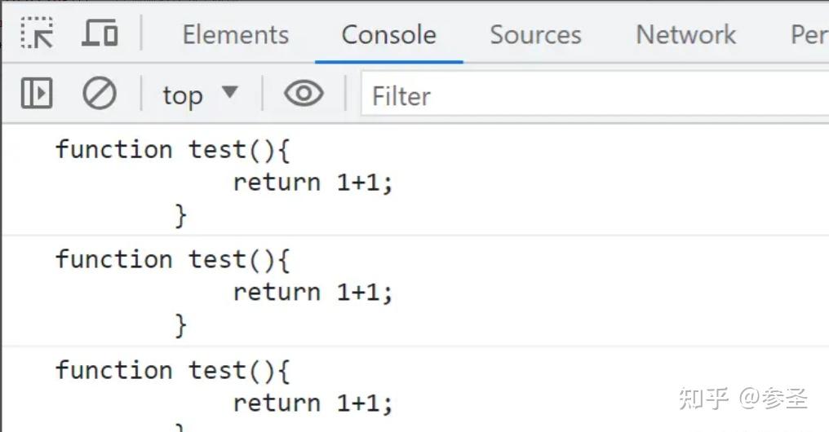This screenshot has width=829, height=432.
Task: Create a live expression via eye icon
Action: coord(304,94)
